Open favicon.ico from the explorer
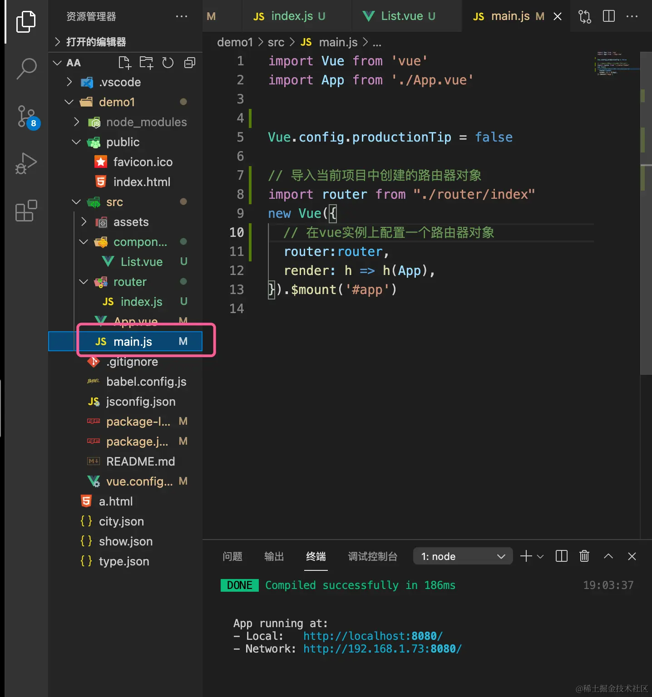The height and width of the screenshot is (697, 652). (125, 162)
